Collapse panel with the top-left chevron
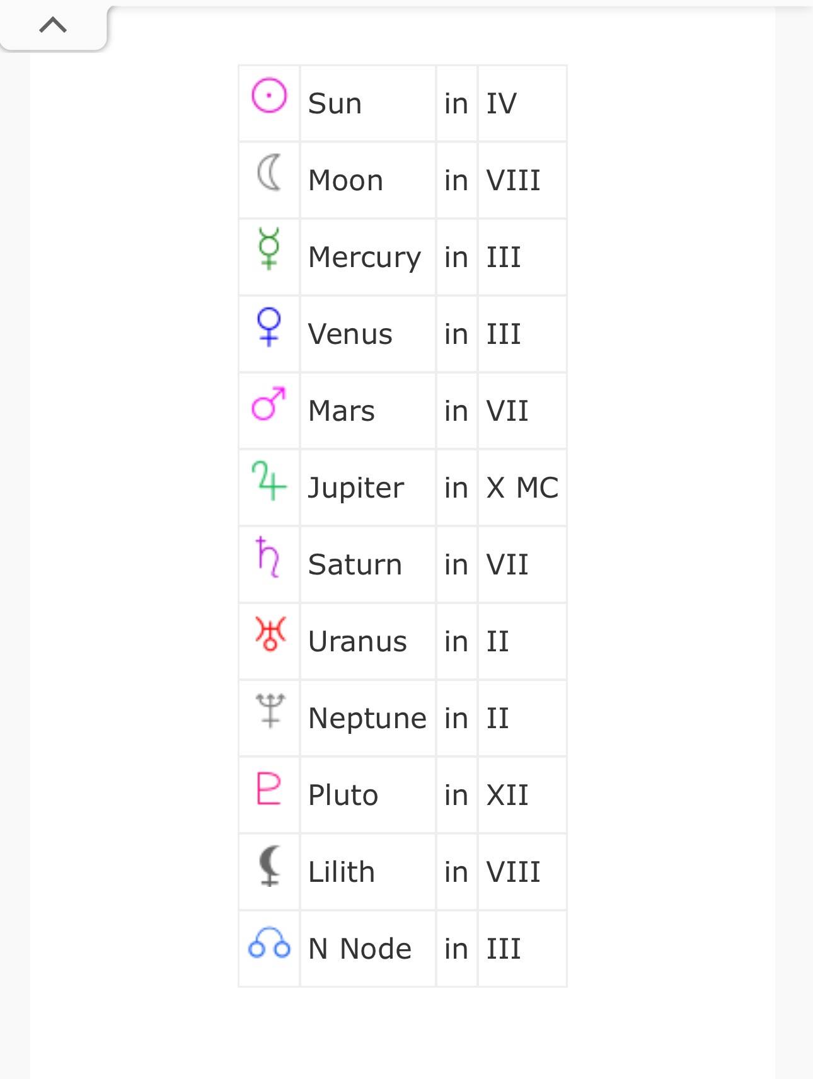Viewport: 813px width, 1079px height. [x=53, y=25]
